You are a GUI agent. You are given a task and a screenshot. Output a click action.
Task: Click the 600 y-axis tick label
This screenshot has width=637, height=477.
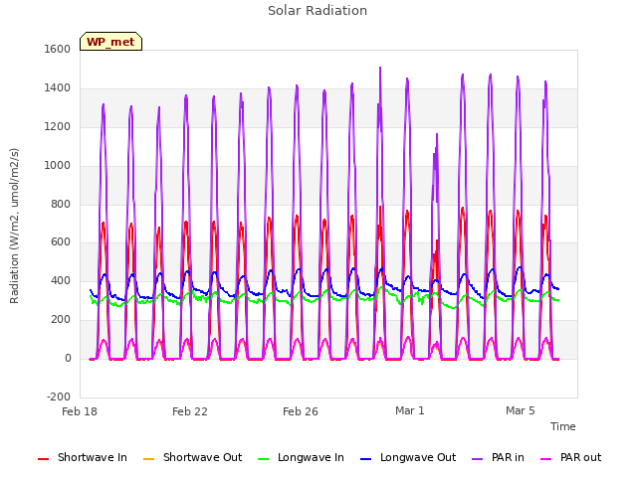coord(61,242)
